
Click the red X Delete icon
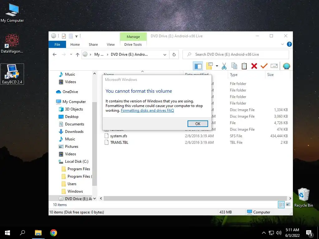coord(254,66)
